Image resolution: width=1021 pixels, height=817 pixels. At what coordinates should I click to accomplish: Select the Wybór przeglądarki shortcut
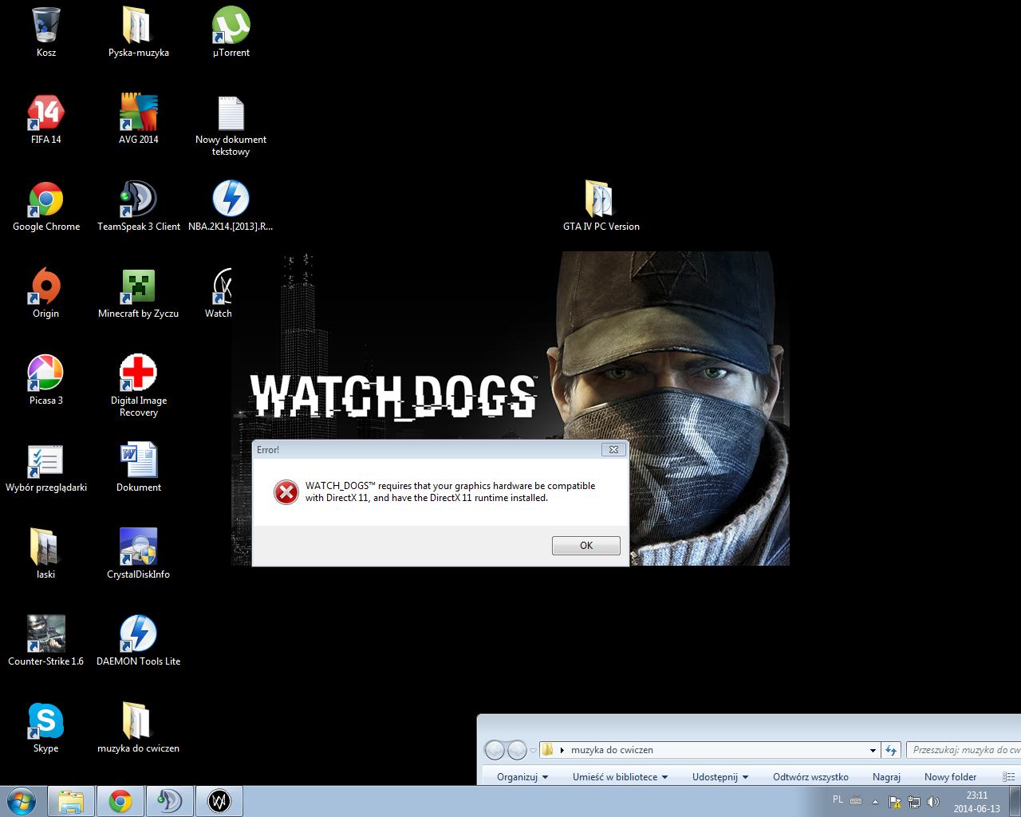click(46, 467)
